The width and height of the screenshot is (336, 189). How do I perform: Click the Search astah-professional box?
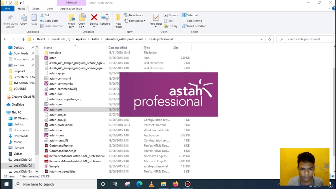[305, 39]
